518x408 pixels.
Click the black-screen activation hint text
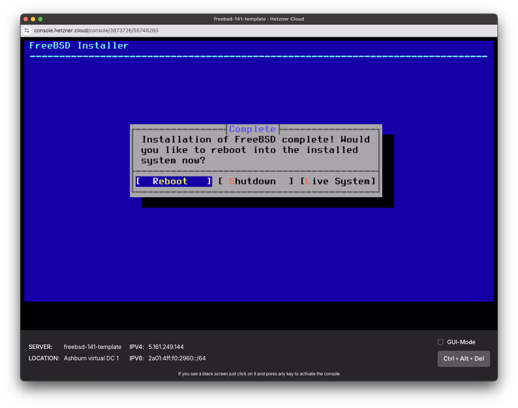click(x=259, y=374)
